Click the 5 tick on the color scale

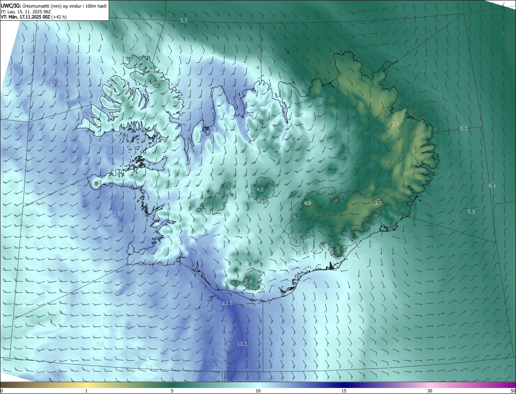[x=172, y=391]
